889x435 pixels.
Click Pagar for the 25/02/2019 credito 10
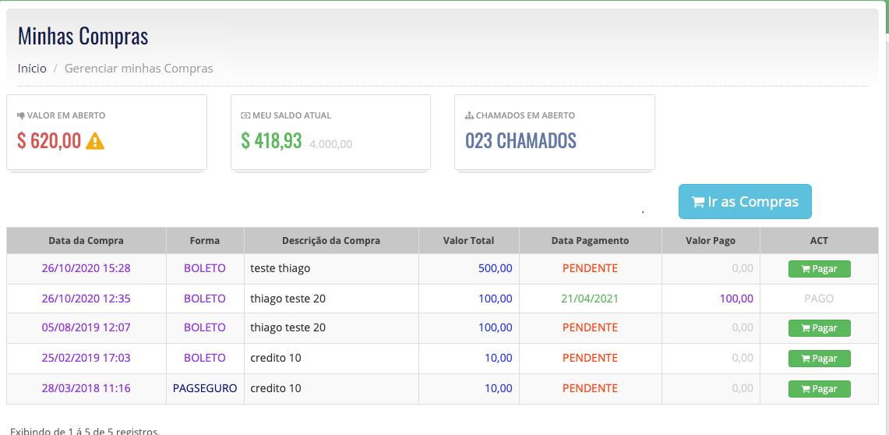click(819, 359)
